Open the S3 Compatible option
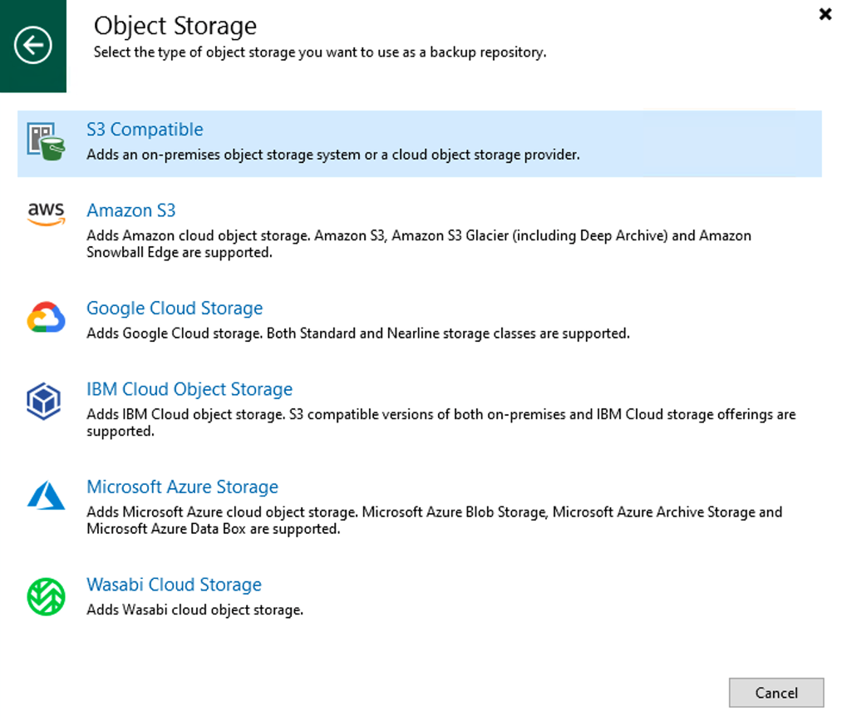 tap(145, 129)
